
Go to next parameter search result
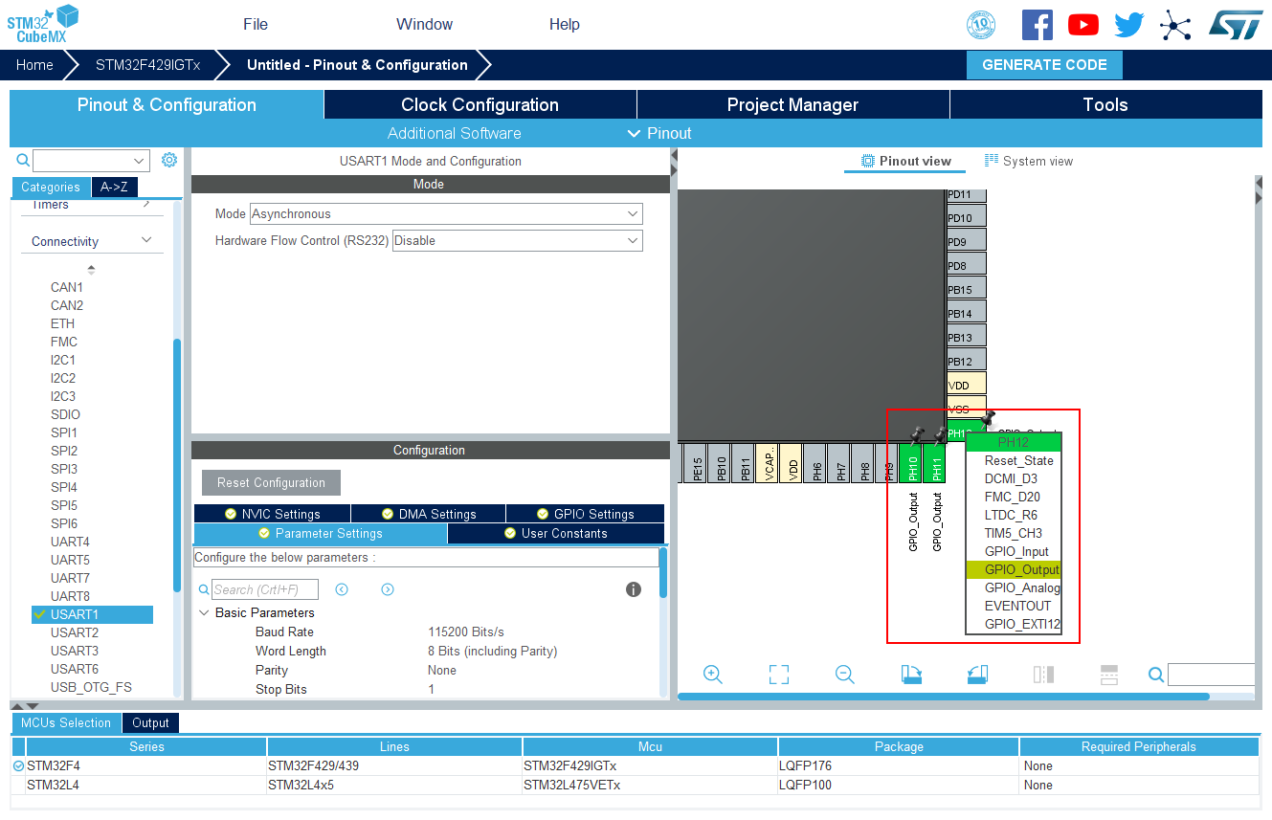point(388,589)
